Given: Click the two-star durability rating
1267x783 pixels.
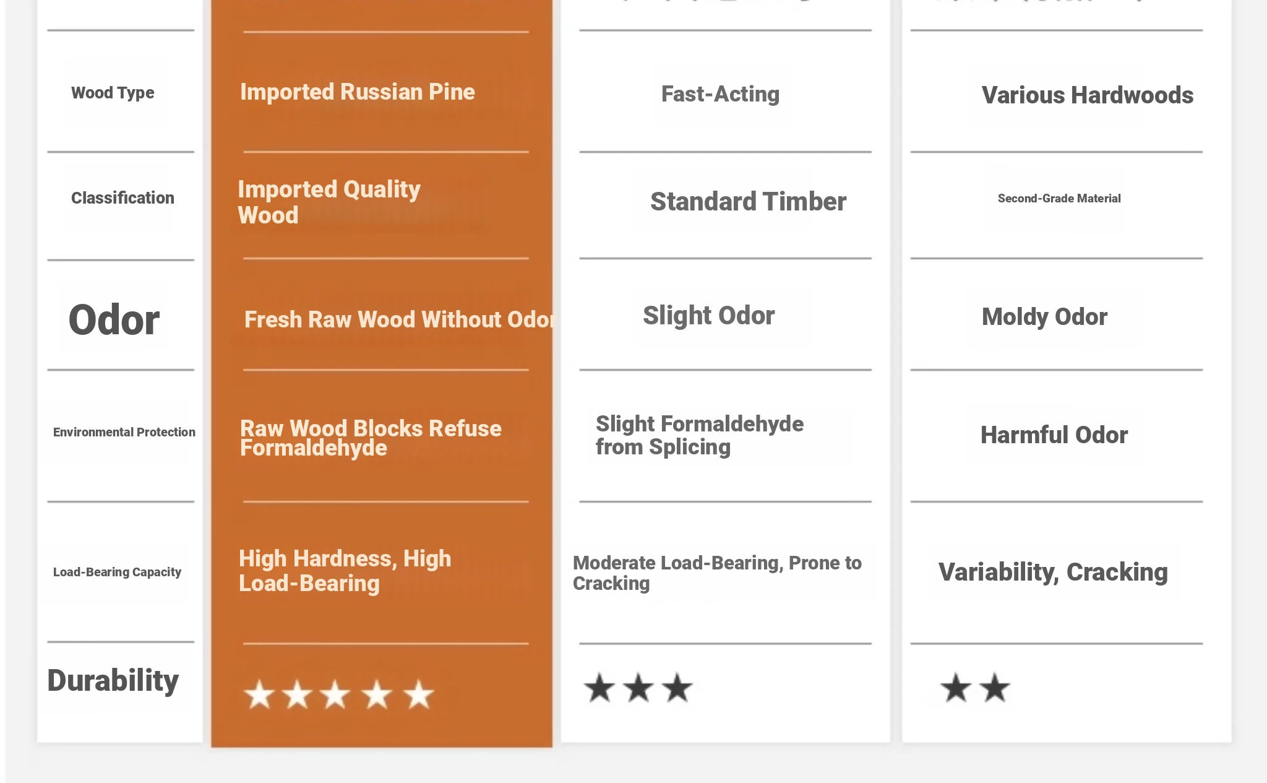Looking at the screenshot, I should tap(975, 688).
